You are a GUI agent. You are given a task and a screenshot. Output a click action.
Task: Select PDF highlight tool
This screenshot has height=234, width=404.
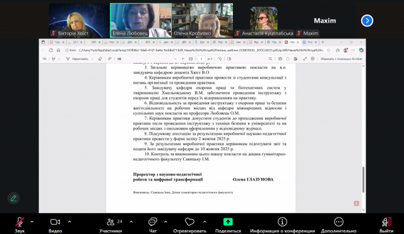click(x=54, y=59)
